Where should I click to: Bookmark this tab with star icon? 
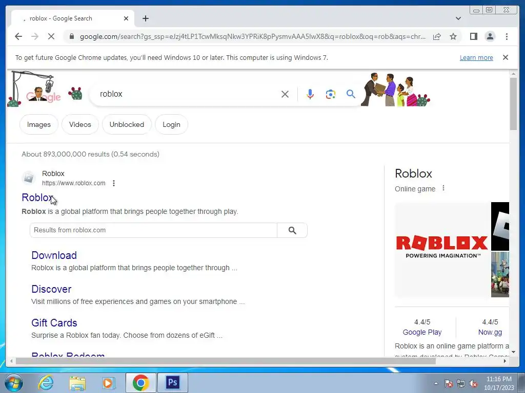[x=453, y=36]
